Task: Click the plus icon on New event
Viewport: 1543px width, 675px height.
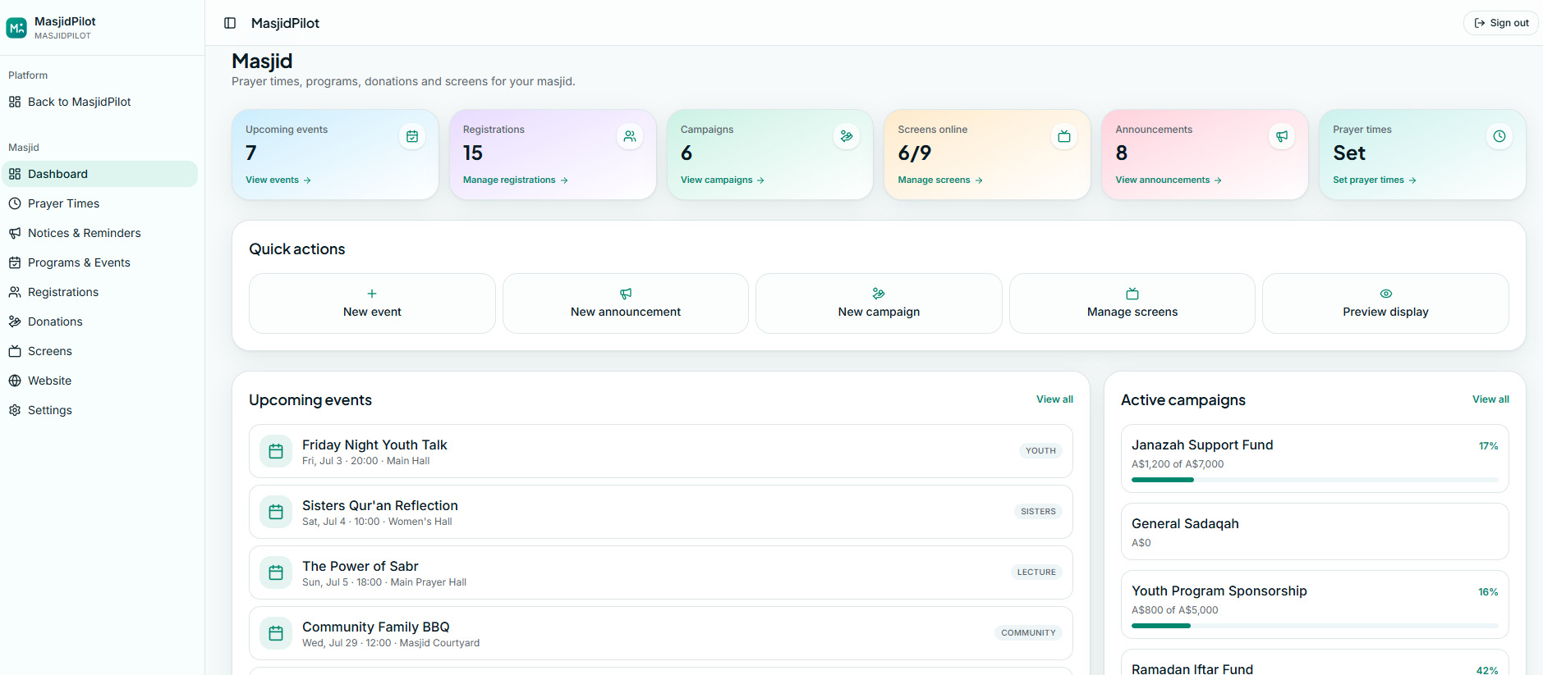Action: click(x=372, y=294)
